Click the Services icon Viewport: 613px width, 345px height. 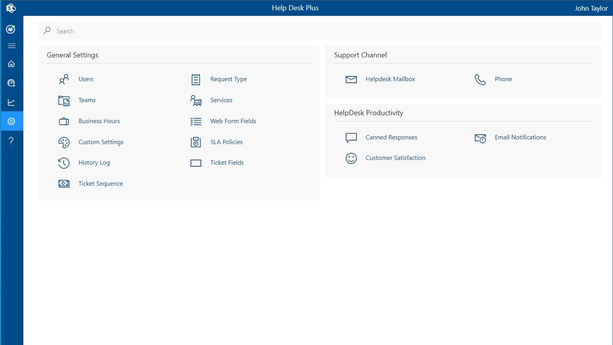(196, 101)
